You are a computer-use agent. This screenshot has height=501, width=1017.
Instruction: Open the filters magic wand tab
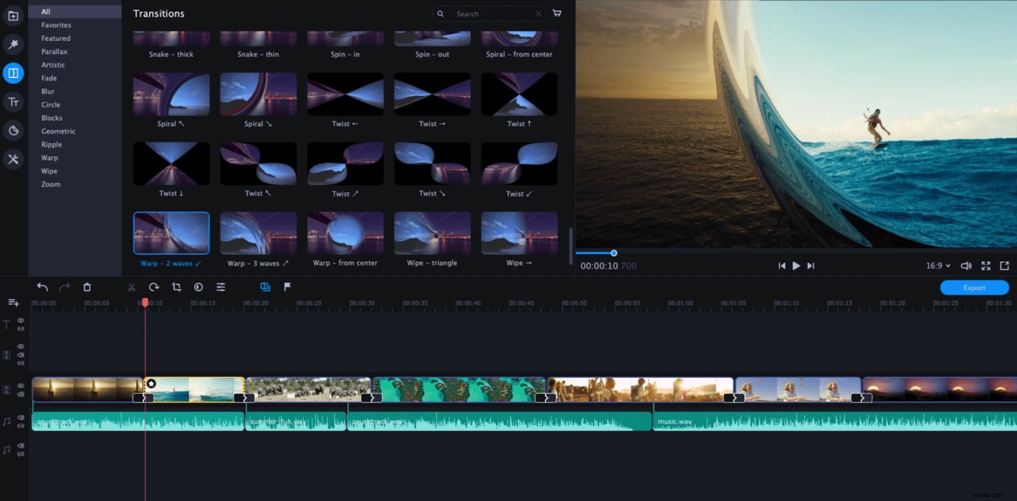click(13, 44)
